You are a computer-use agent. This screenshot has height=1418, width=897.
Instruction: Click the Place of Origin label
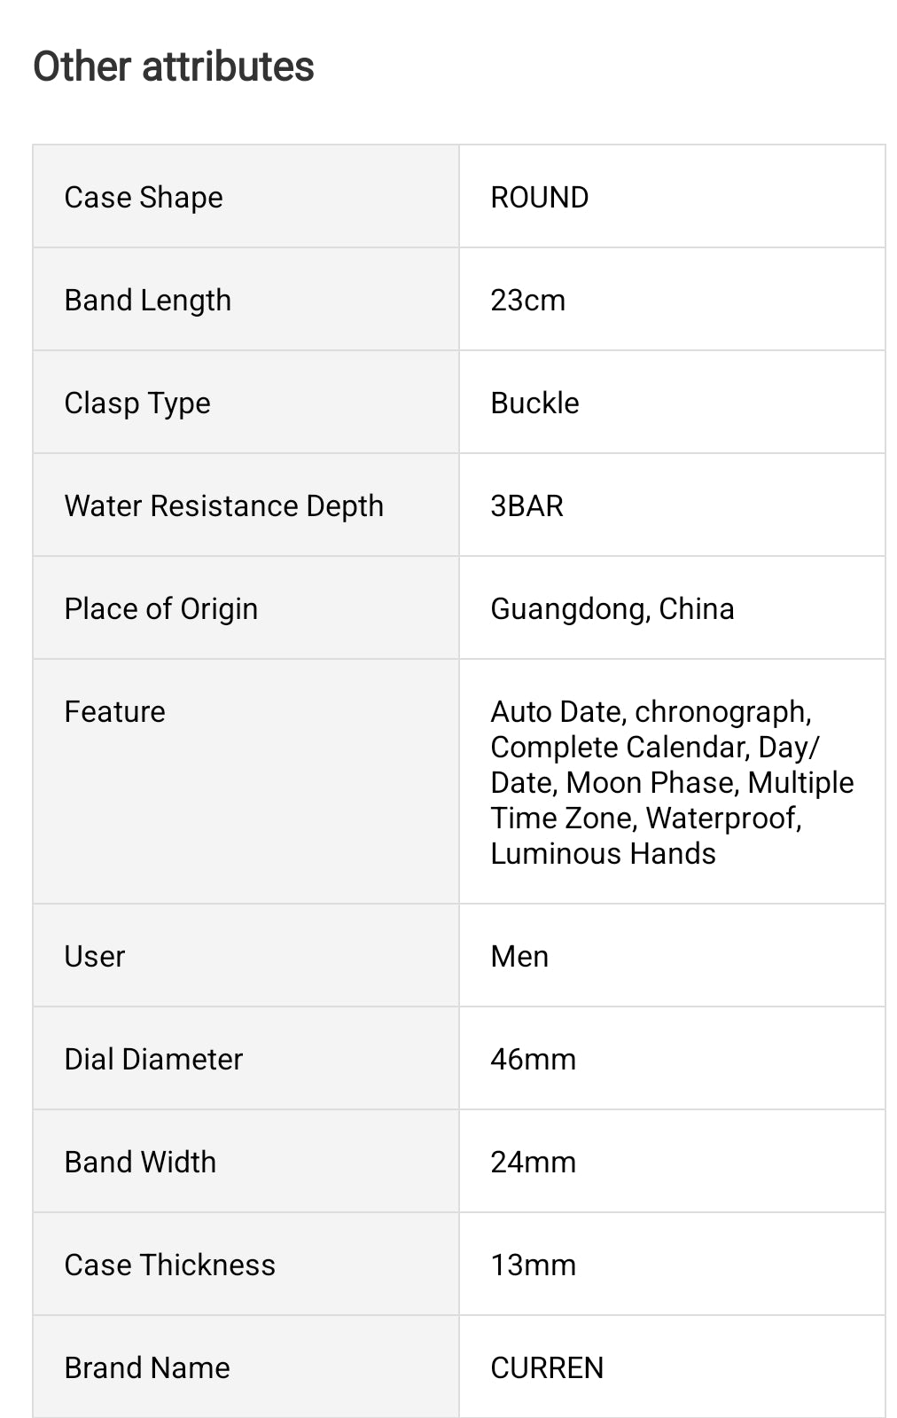[160, 608]
